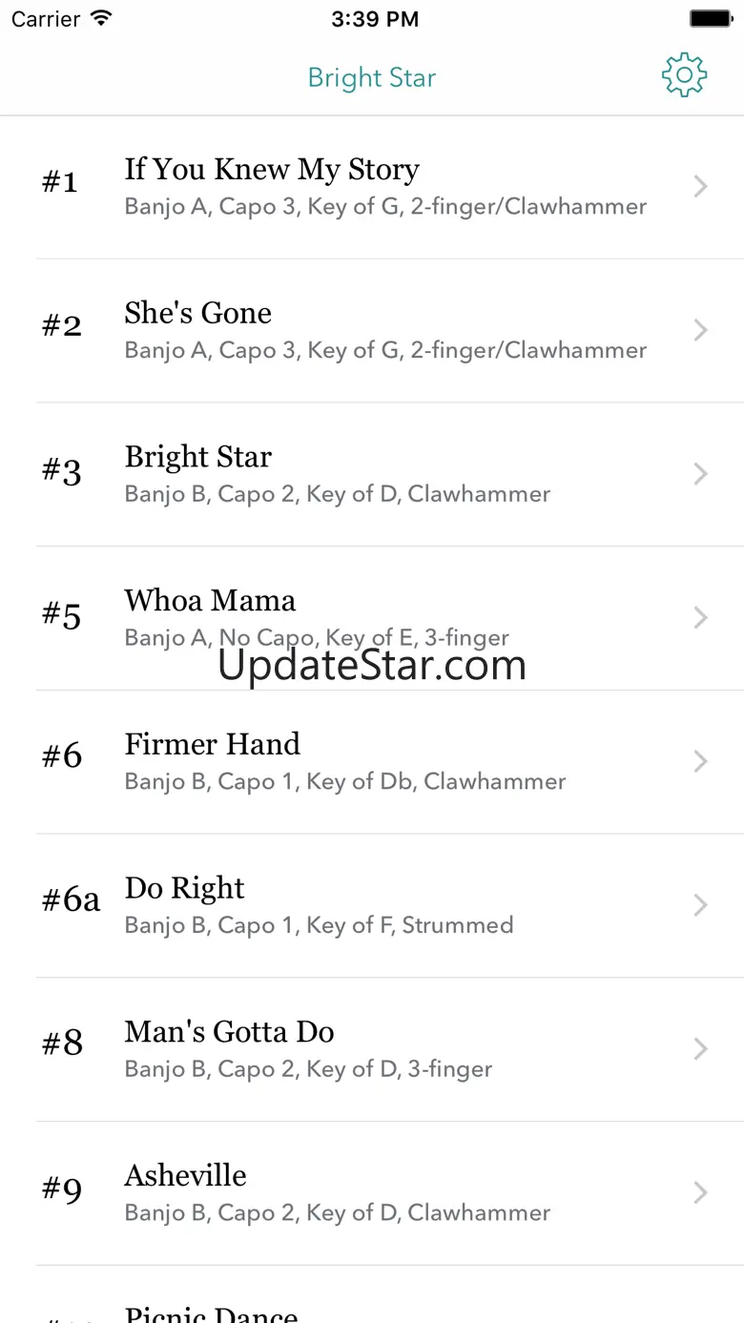Open the settings gear icon
Viewport: 744px width, 1323px height.
[684, 76]
